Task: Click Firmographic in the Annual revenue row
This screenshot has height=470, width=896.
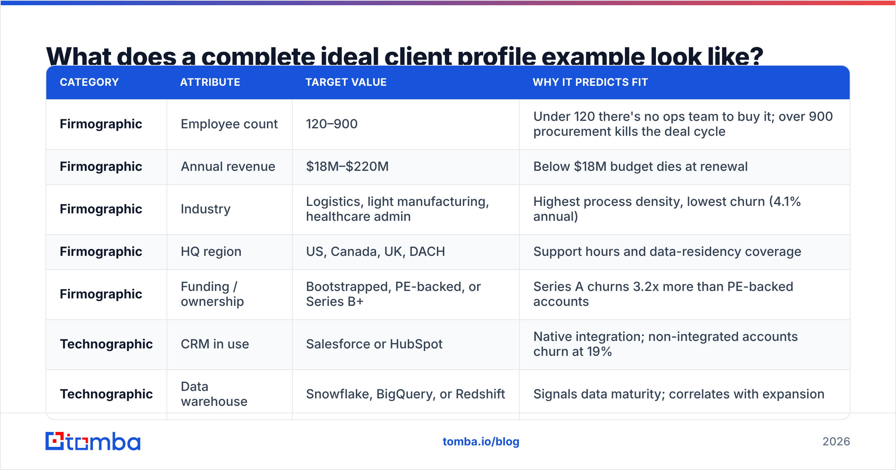Action: (x=101, y=166)
